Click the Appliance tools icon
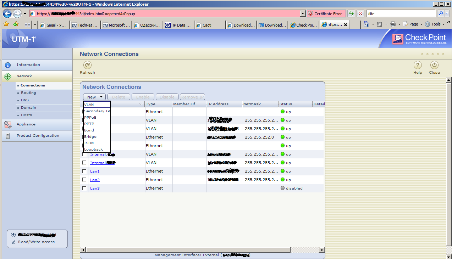The height and width of the screenshot is (259, 452). pos(8,124)
